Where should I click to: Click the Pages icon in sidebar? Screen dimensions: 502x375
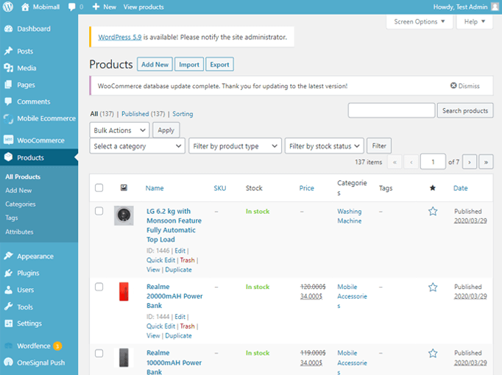click(9, 85)
